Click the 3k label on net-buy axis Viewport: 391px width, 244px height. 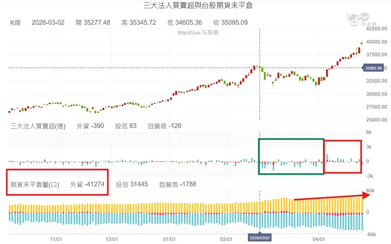369,147
